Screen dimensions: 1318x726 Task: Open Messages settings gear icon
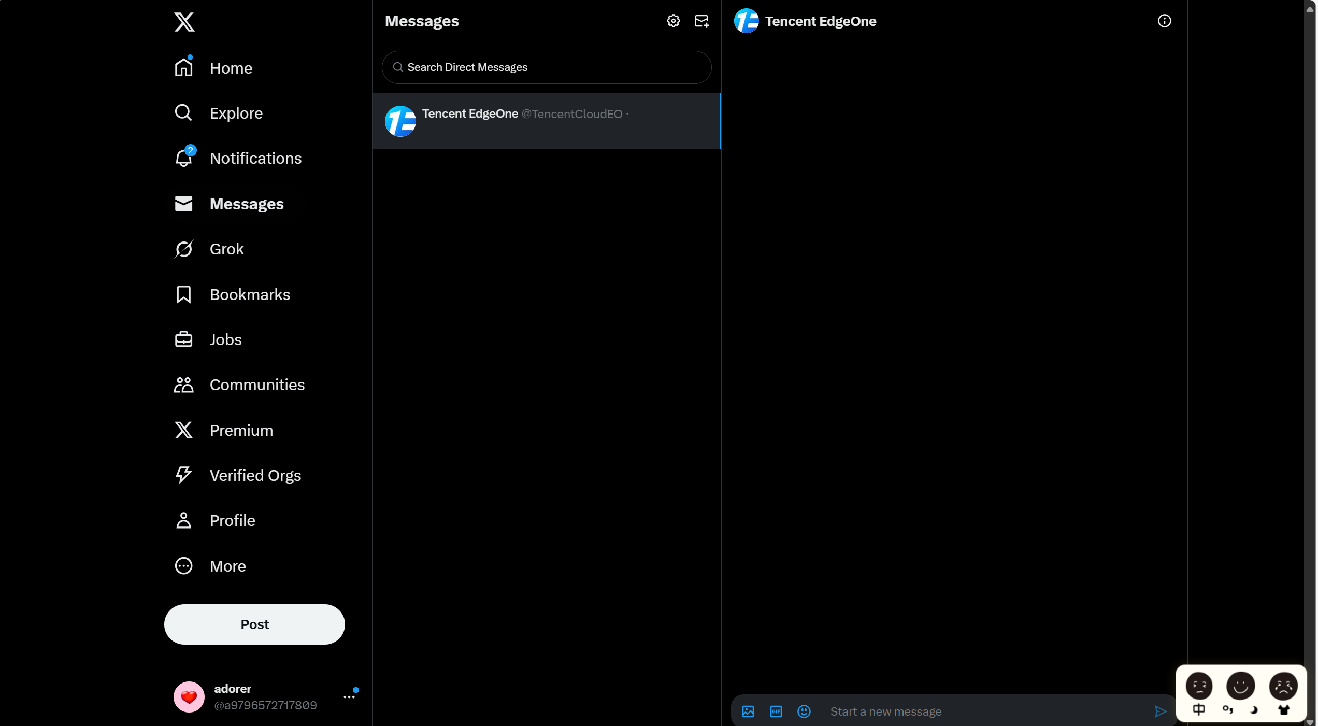coord(673,21)
